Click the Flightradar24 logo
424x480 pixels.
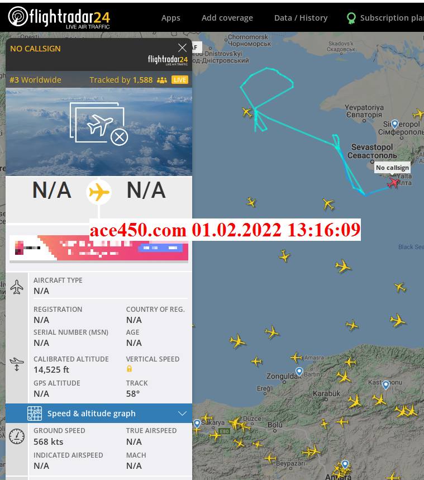pyautogui.click(x=59, y=17)
